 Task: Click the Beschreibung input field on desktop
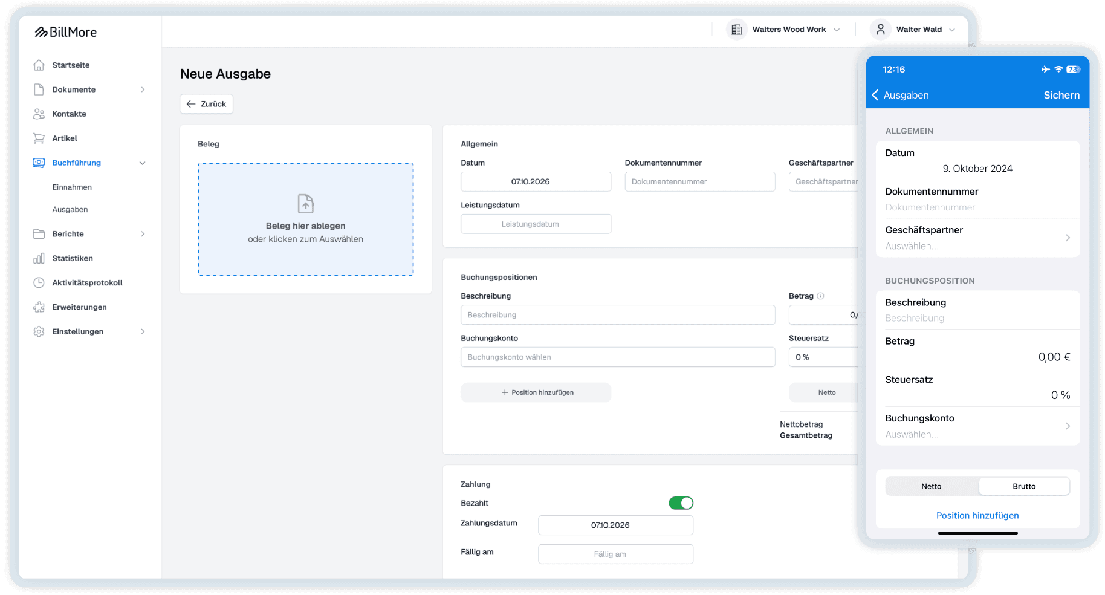pos(618,315)
